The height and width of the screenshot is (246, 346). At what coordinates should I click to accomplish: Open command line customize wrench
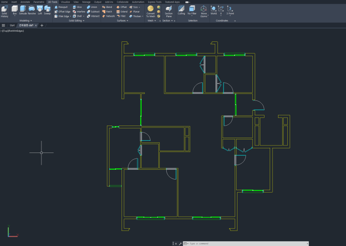pyautogui.click(x=180, y=244)
